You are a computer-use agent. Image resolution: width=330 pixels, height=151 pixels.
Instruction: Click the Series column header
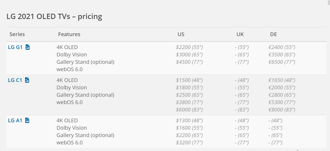tap(17, 34)
